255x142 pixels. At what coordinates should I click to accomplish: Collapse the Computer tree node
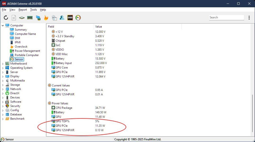[3, 25]
